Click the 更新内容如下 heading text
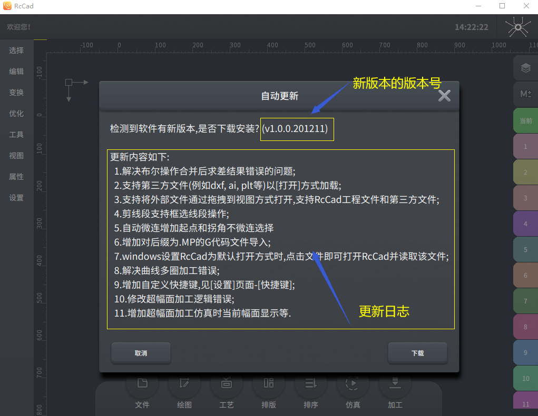Screen dimensions: 538x416 [x=140, y=157]
